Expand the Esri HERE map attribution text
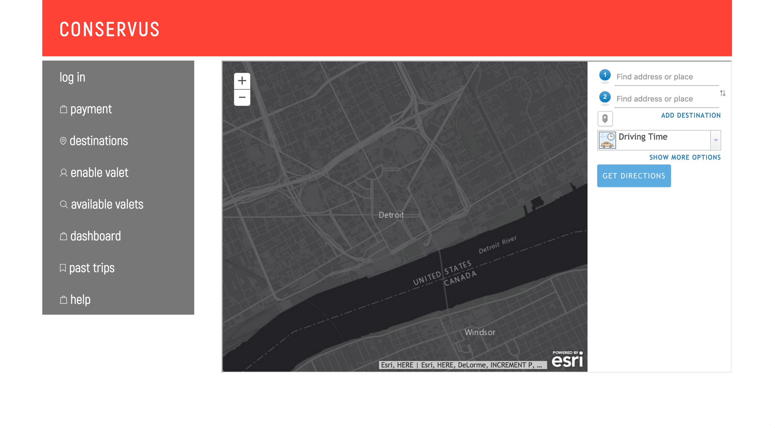Viewport: 775px width, 428px height. [x=463, y=365]
